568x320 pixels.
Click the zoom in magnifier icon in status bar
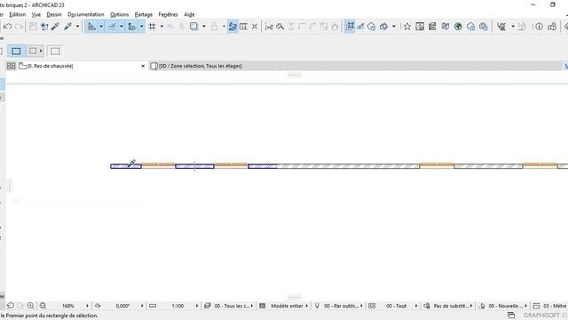click(31, 306)
